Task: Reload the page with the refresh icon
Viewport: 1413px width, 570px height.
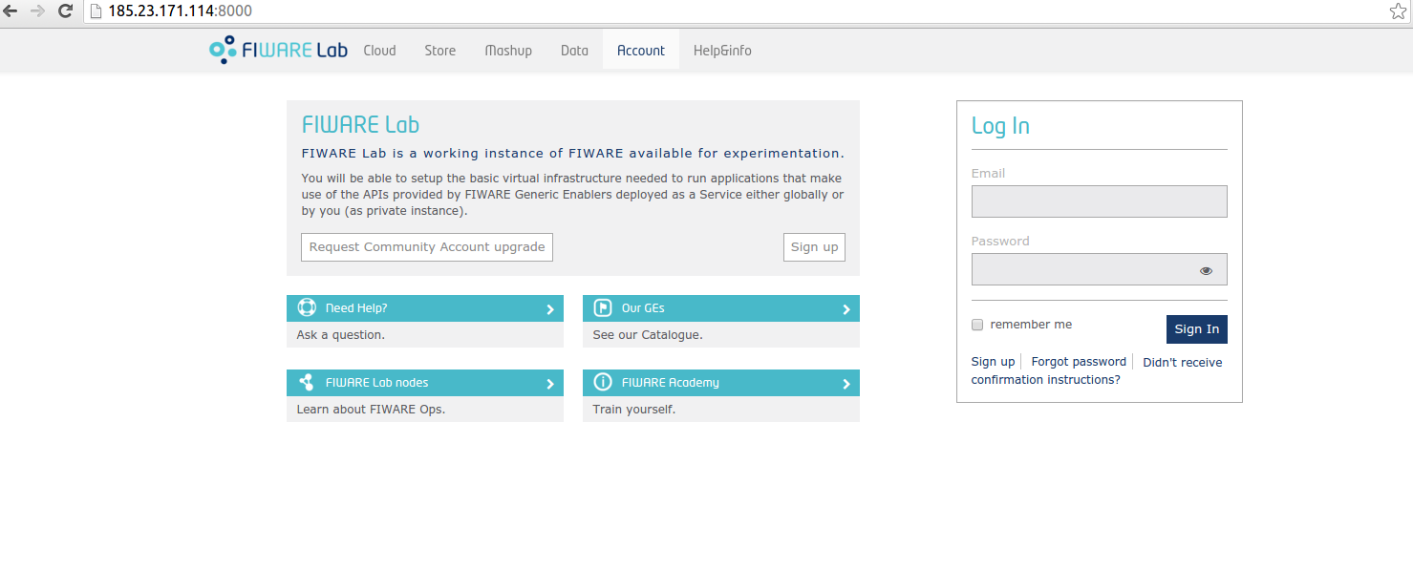Action: click(66, 11)
